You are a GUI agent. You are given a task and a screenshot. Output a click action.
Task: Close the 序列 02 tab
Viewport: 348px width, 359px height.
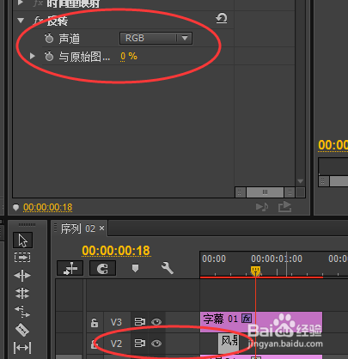point(101,228)
